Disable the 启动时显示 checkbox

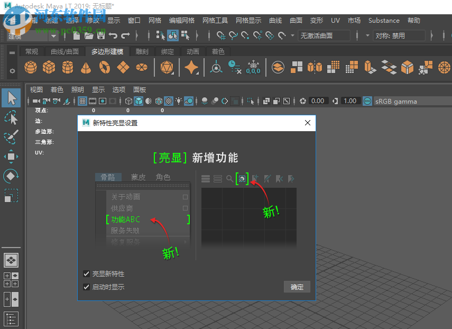pyautogui.click(x=87, y=287)
